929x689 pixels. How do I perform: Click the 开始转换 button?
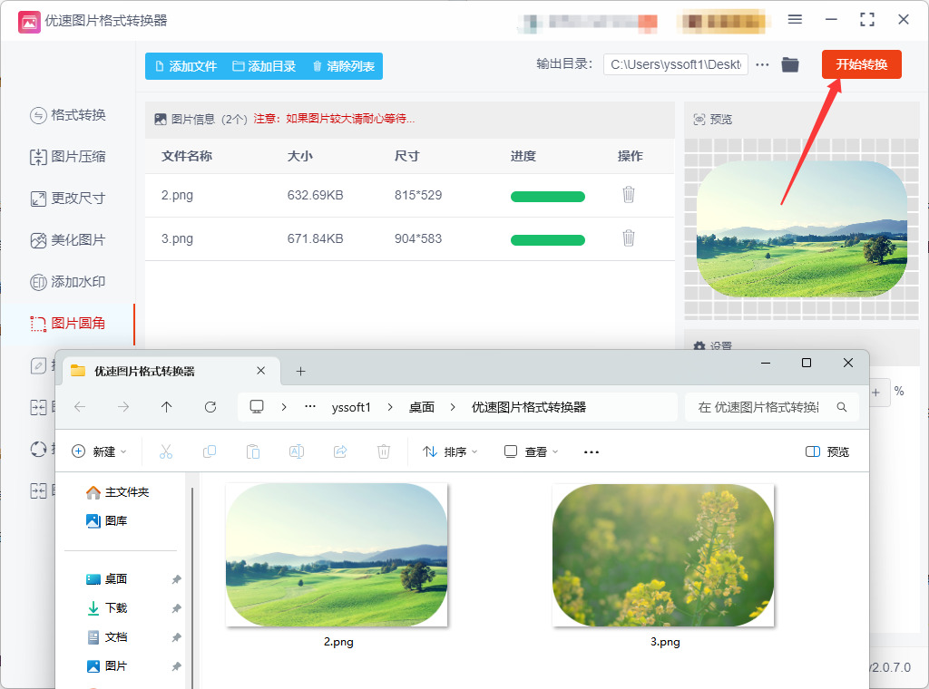tap(862, 64)
